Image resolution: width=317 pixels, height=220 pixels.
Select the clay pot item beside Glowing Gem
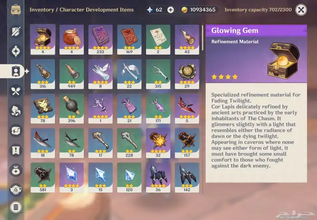click(x=72, y=39)
